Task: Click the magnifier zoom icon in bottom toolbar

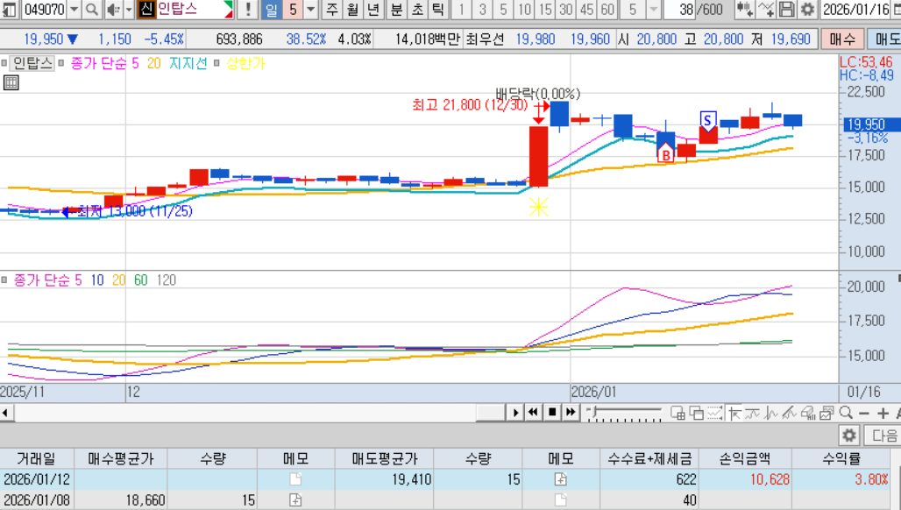Action: [x=845, y=413]
